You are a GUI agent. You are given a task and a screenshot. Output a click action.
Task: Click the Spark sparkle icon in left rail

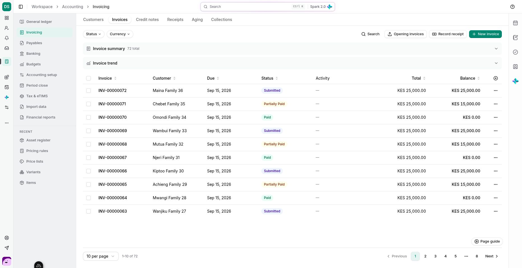(x=7, y=97)
